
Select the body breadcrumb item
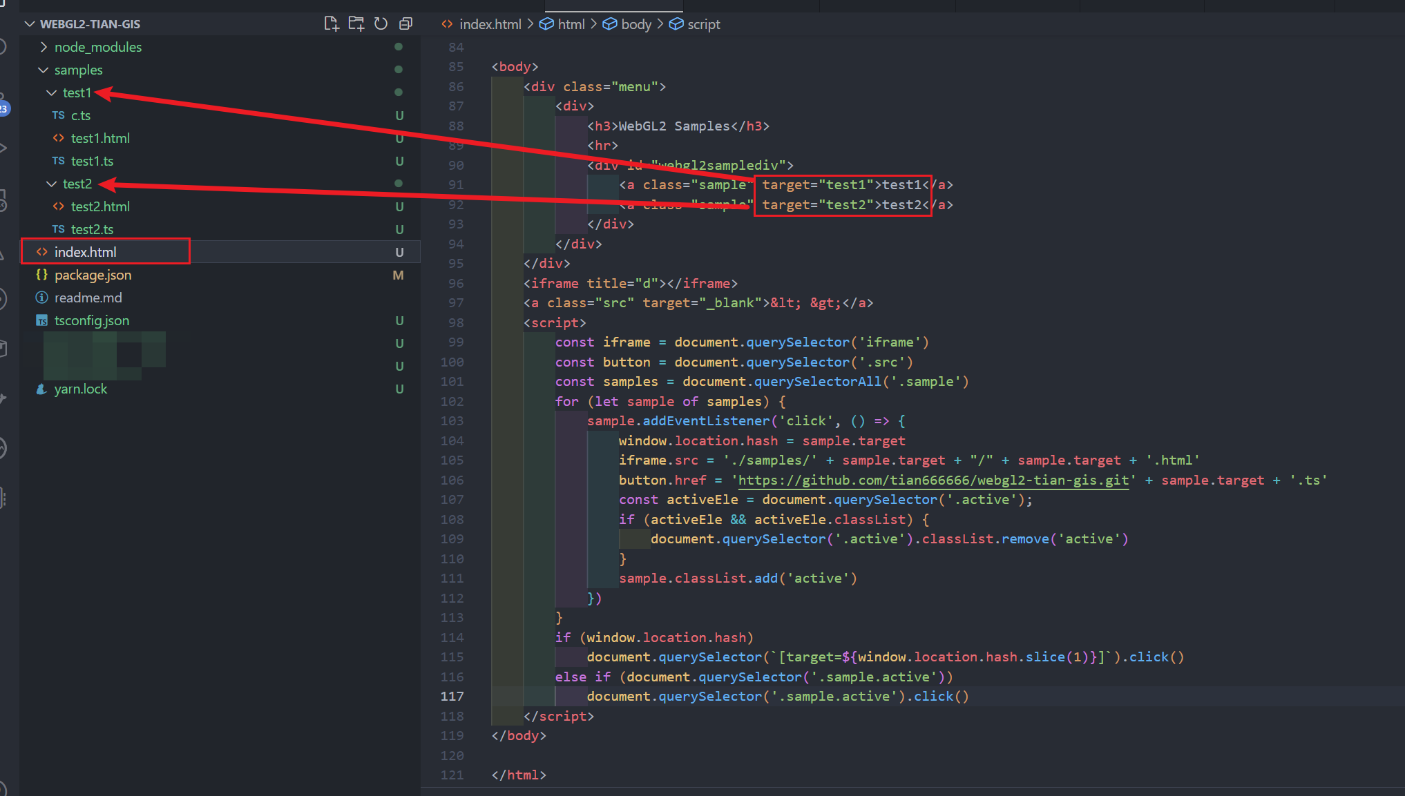coord(635,24)
